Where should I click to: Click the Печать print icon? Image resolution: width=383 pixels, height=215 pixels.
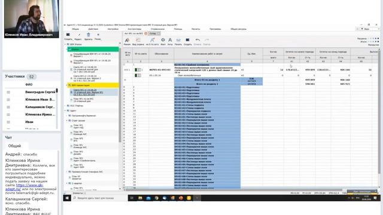(x=178, y=40)
